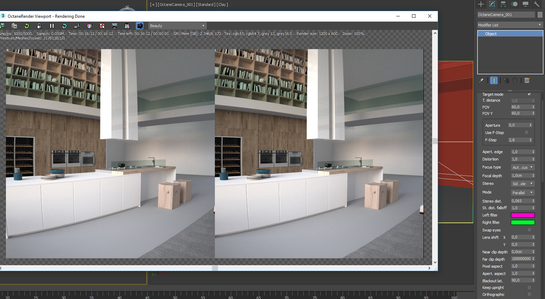Open the Utilities wrench tab
The width and height of the screenshot is (545, 299).
pyautogui.click(x=537, y=4)
